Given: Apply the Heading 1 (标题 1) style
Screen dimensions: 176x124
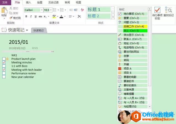Looking at the screenshot, I should 99,10.
